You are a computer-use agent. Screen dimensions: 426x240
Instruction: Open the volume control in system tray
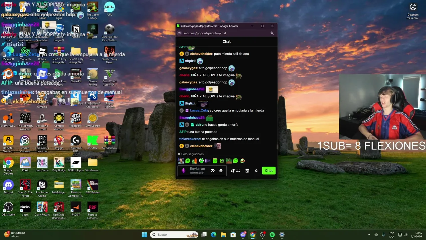click(405, 235)
